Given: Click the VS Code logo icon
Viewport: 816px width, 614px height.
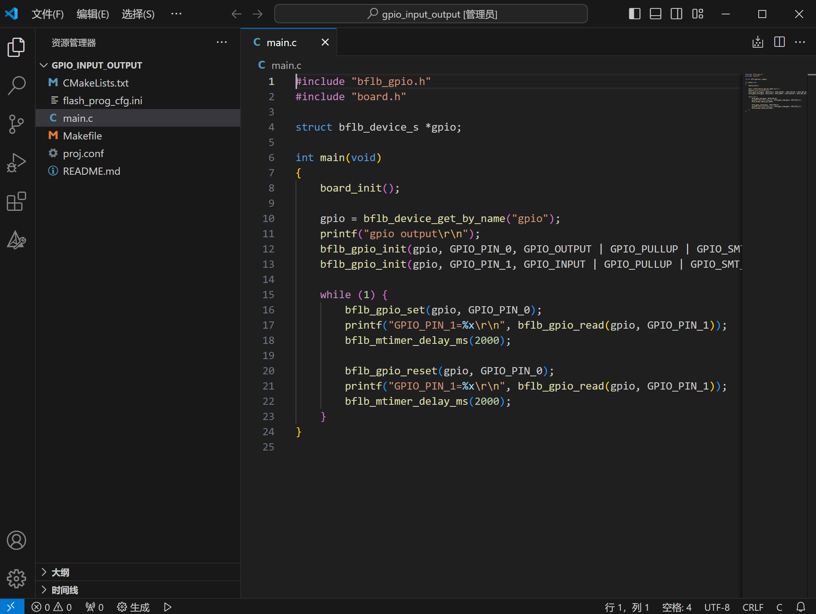Looking at the screenshot, I should [x=11, y=14].
